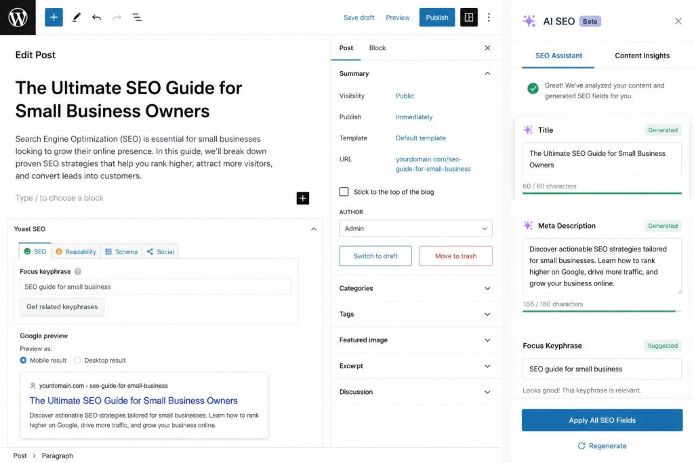This screenshot has height=463, width=694.
Task: Add a block with the black plus button
Action: 303,199
